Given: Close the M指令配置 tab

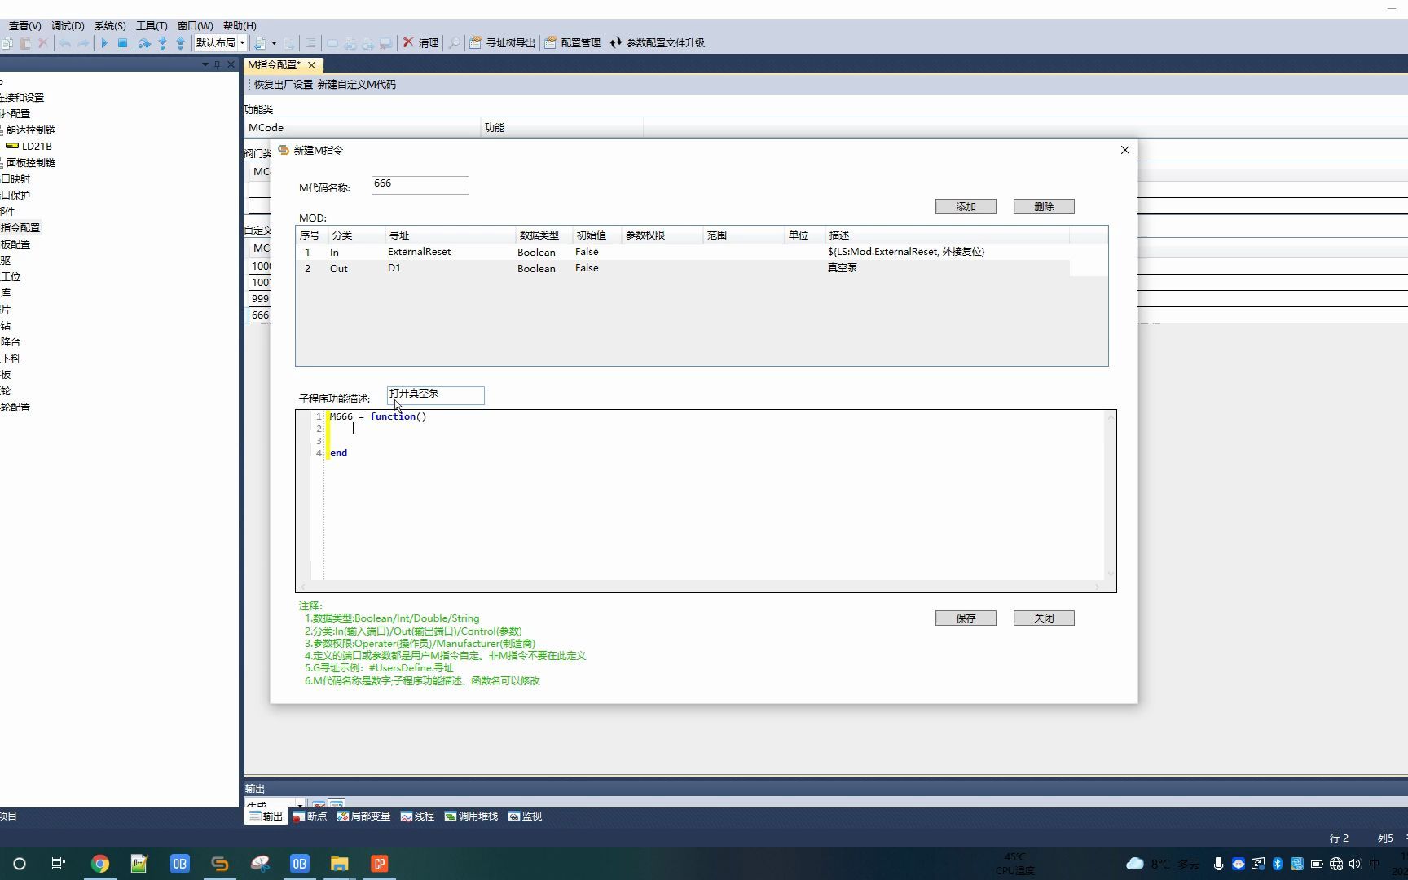Looking at the screenshot, I should coord(311,64).
